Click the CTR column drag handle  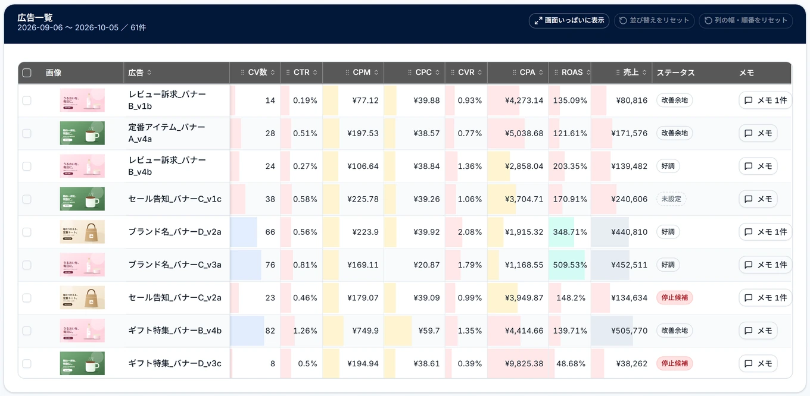(x=288, y=73)
